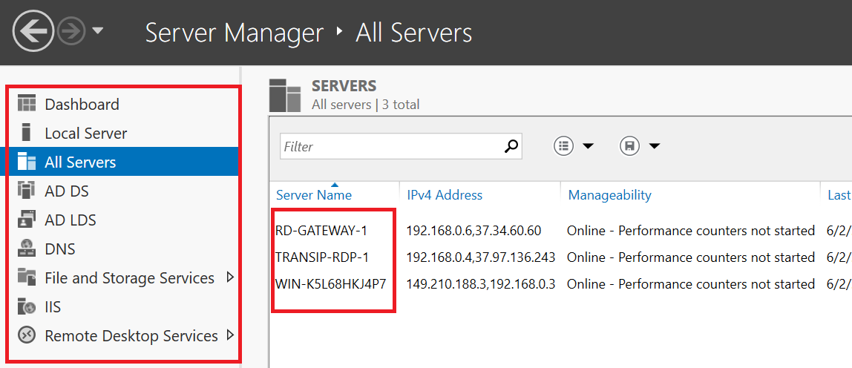Click the Remote Desktop Services icon
Image resolution: width=852 pixels, height=368 pixels.
27,335
